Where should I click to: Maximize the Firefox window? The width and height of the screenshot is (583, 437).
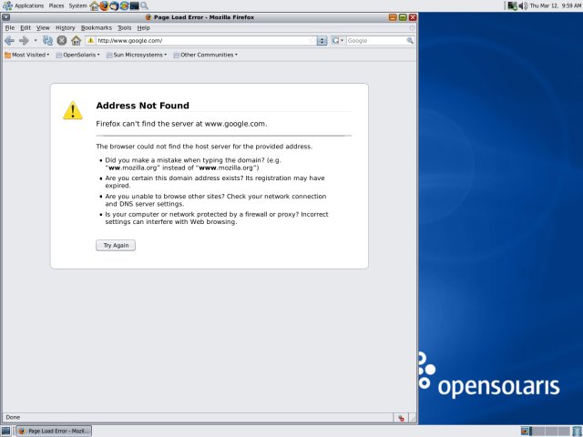403,17
